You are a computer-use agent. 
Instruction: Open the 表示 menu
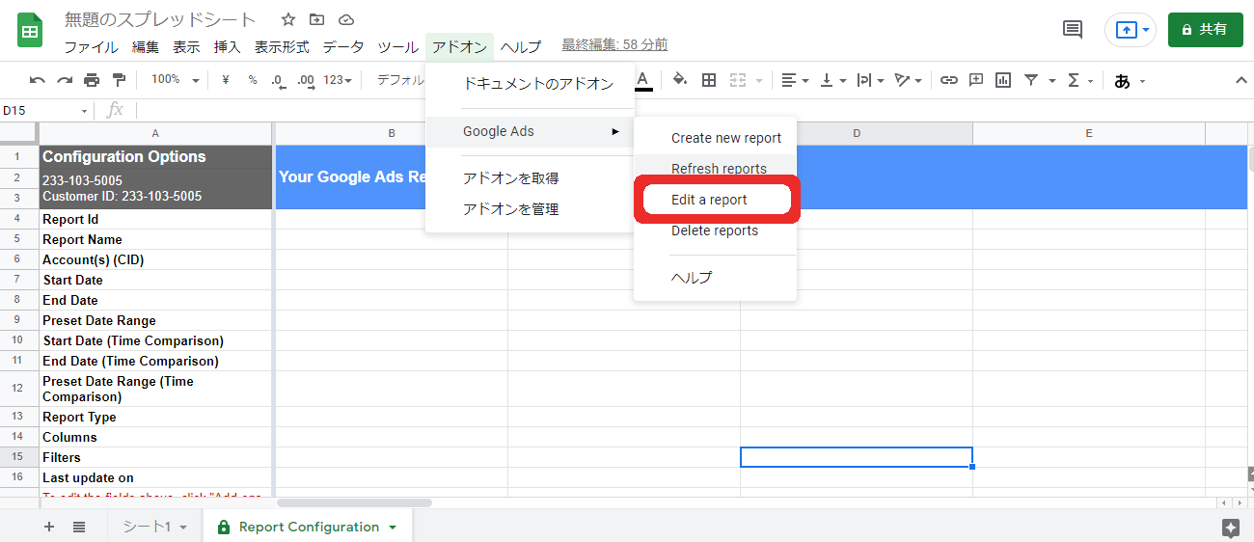(x=186, y=46)
